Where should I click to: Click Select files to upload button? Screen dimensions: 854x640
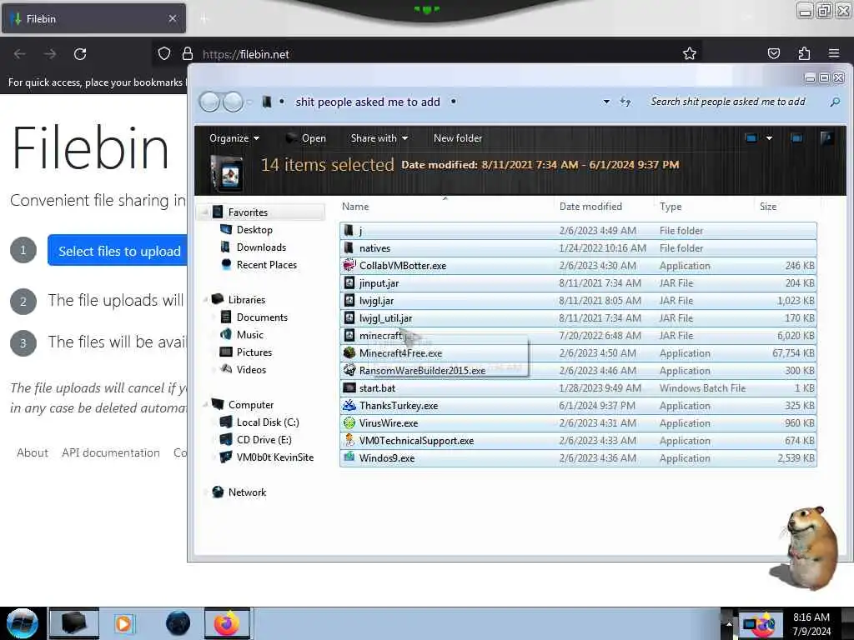tap(118, 251)
